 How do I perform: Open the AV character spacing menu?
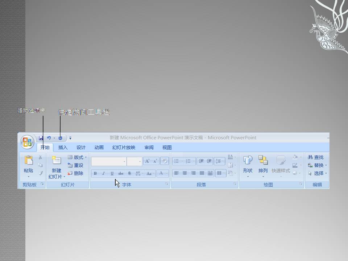[139, 173]
